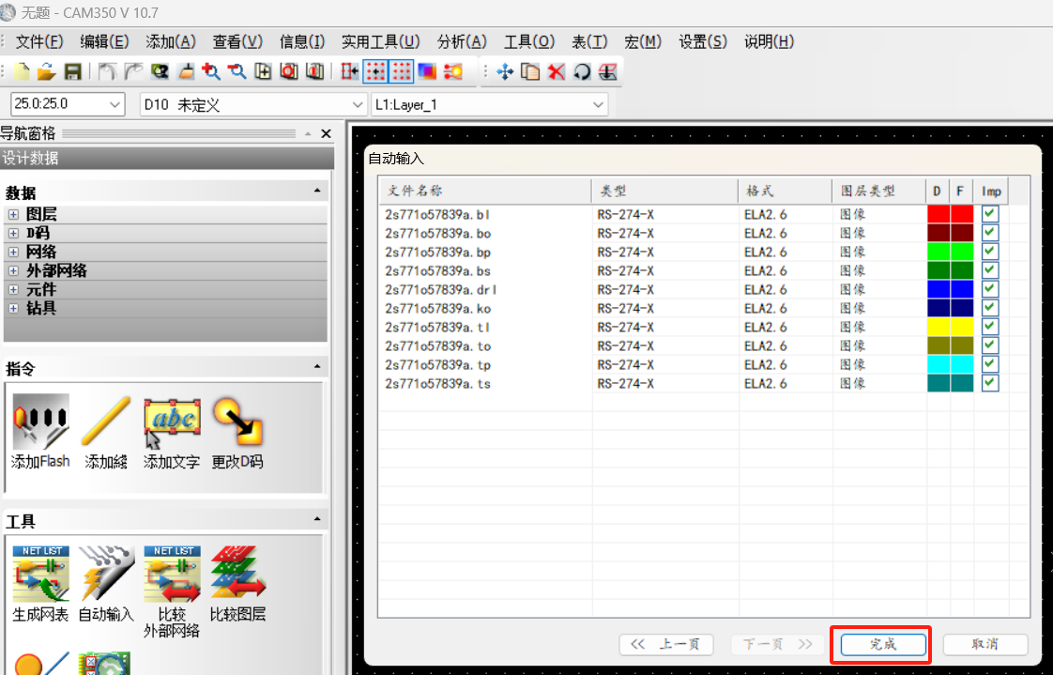Uncheck Imp checkbox for 2s771o57839a.drl
1053x675 pixels.
tap(990, 289)
